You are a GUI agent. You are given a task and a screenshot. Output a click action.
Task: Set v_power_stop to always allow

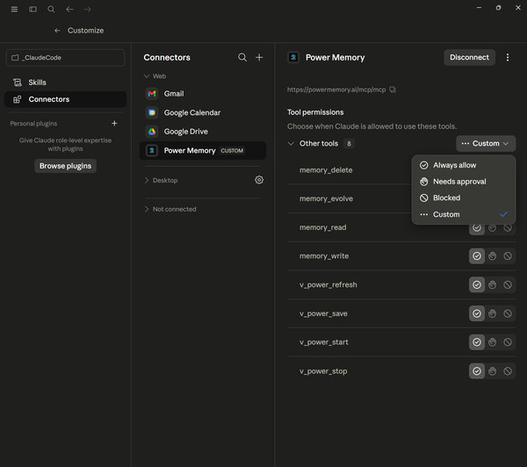point(477,371)
